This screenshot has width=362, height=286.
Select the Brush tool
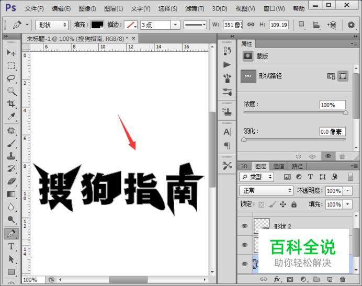pos(11,144)
